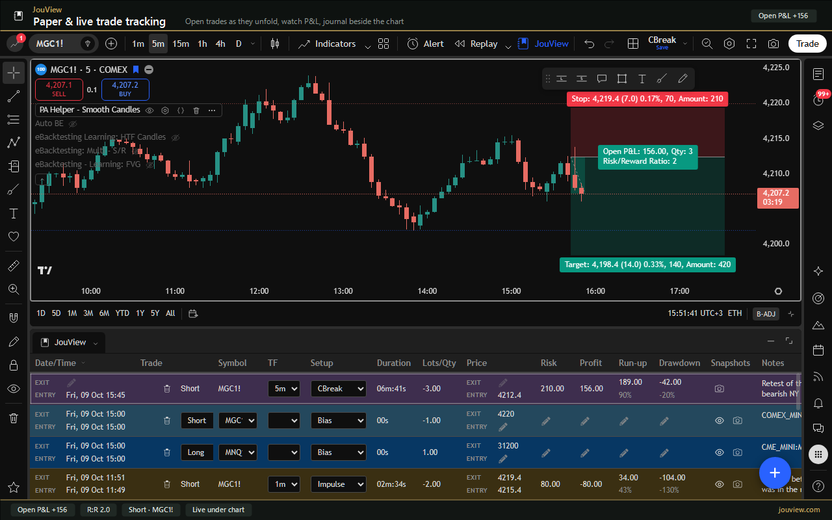
Task: Click the white Trade button
Action: pos(807,44)
